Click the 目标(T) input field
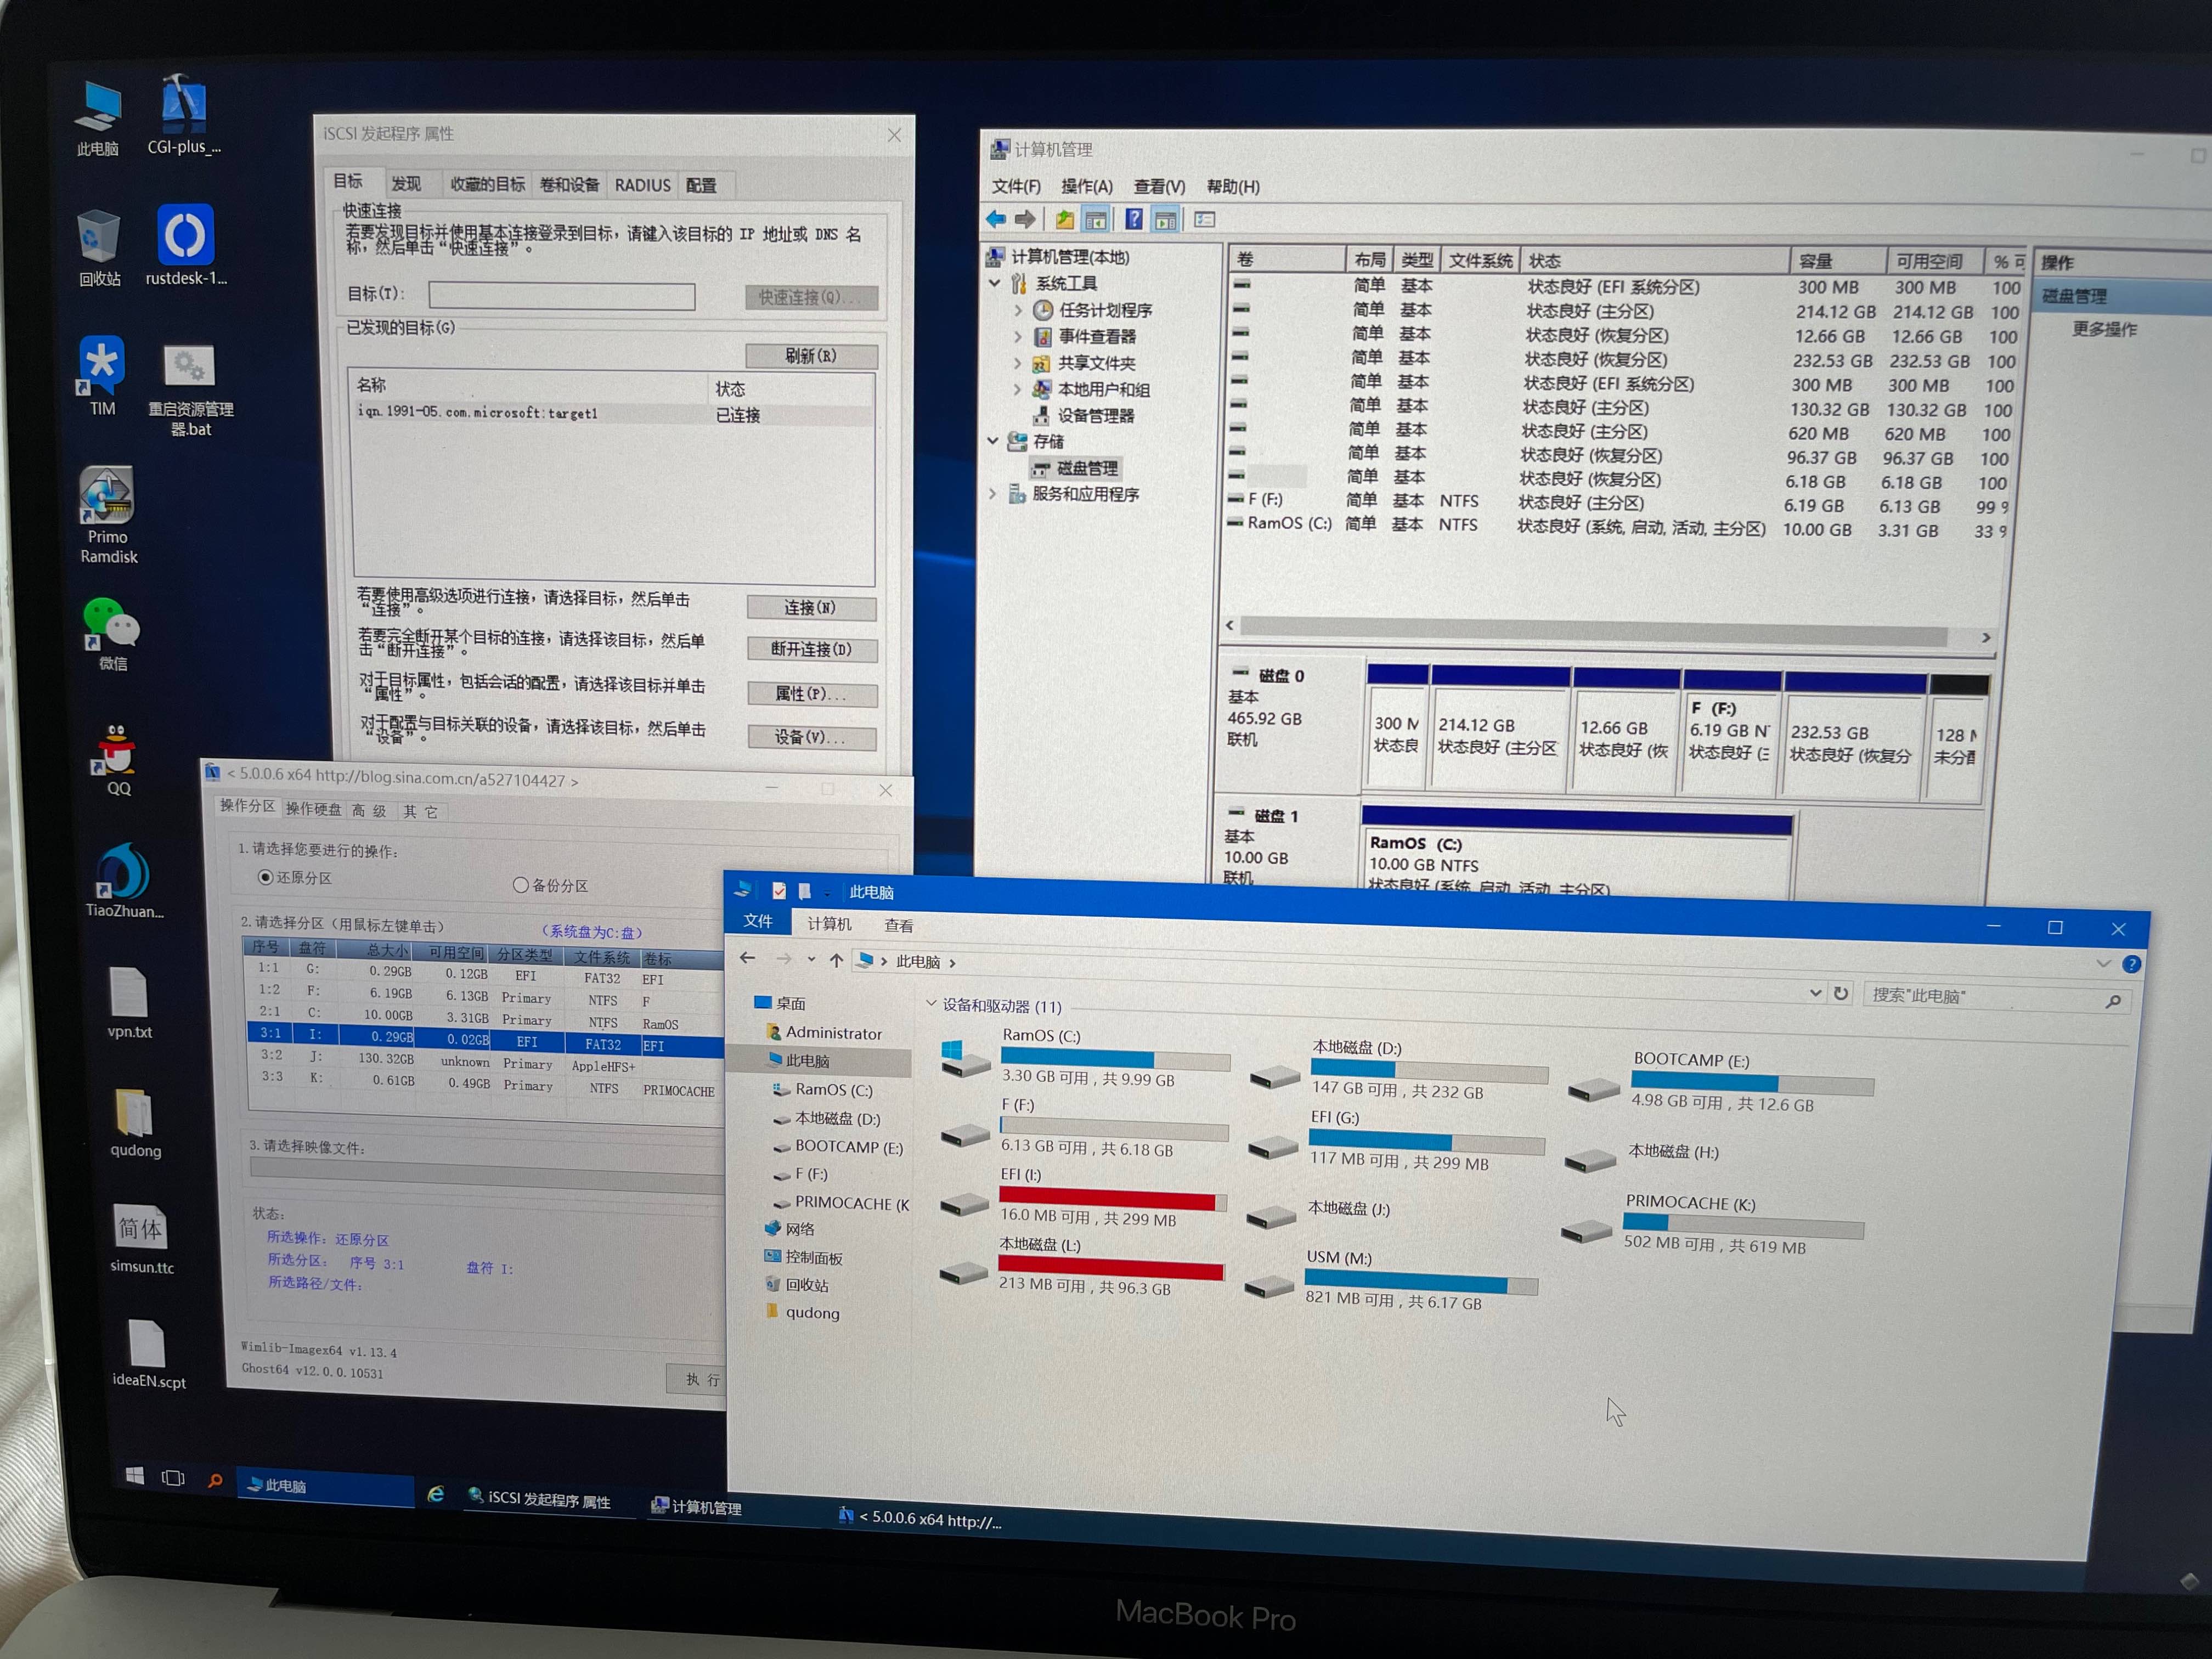Screen dimensions: 2212x1659 pos(562,295)
